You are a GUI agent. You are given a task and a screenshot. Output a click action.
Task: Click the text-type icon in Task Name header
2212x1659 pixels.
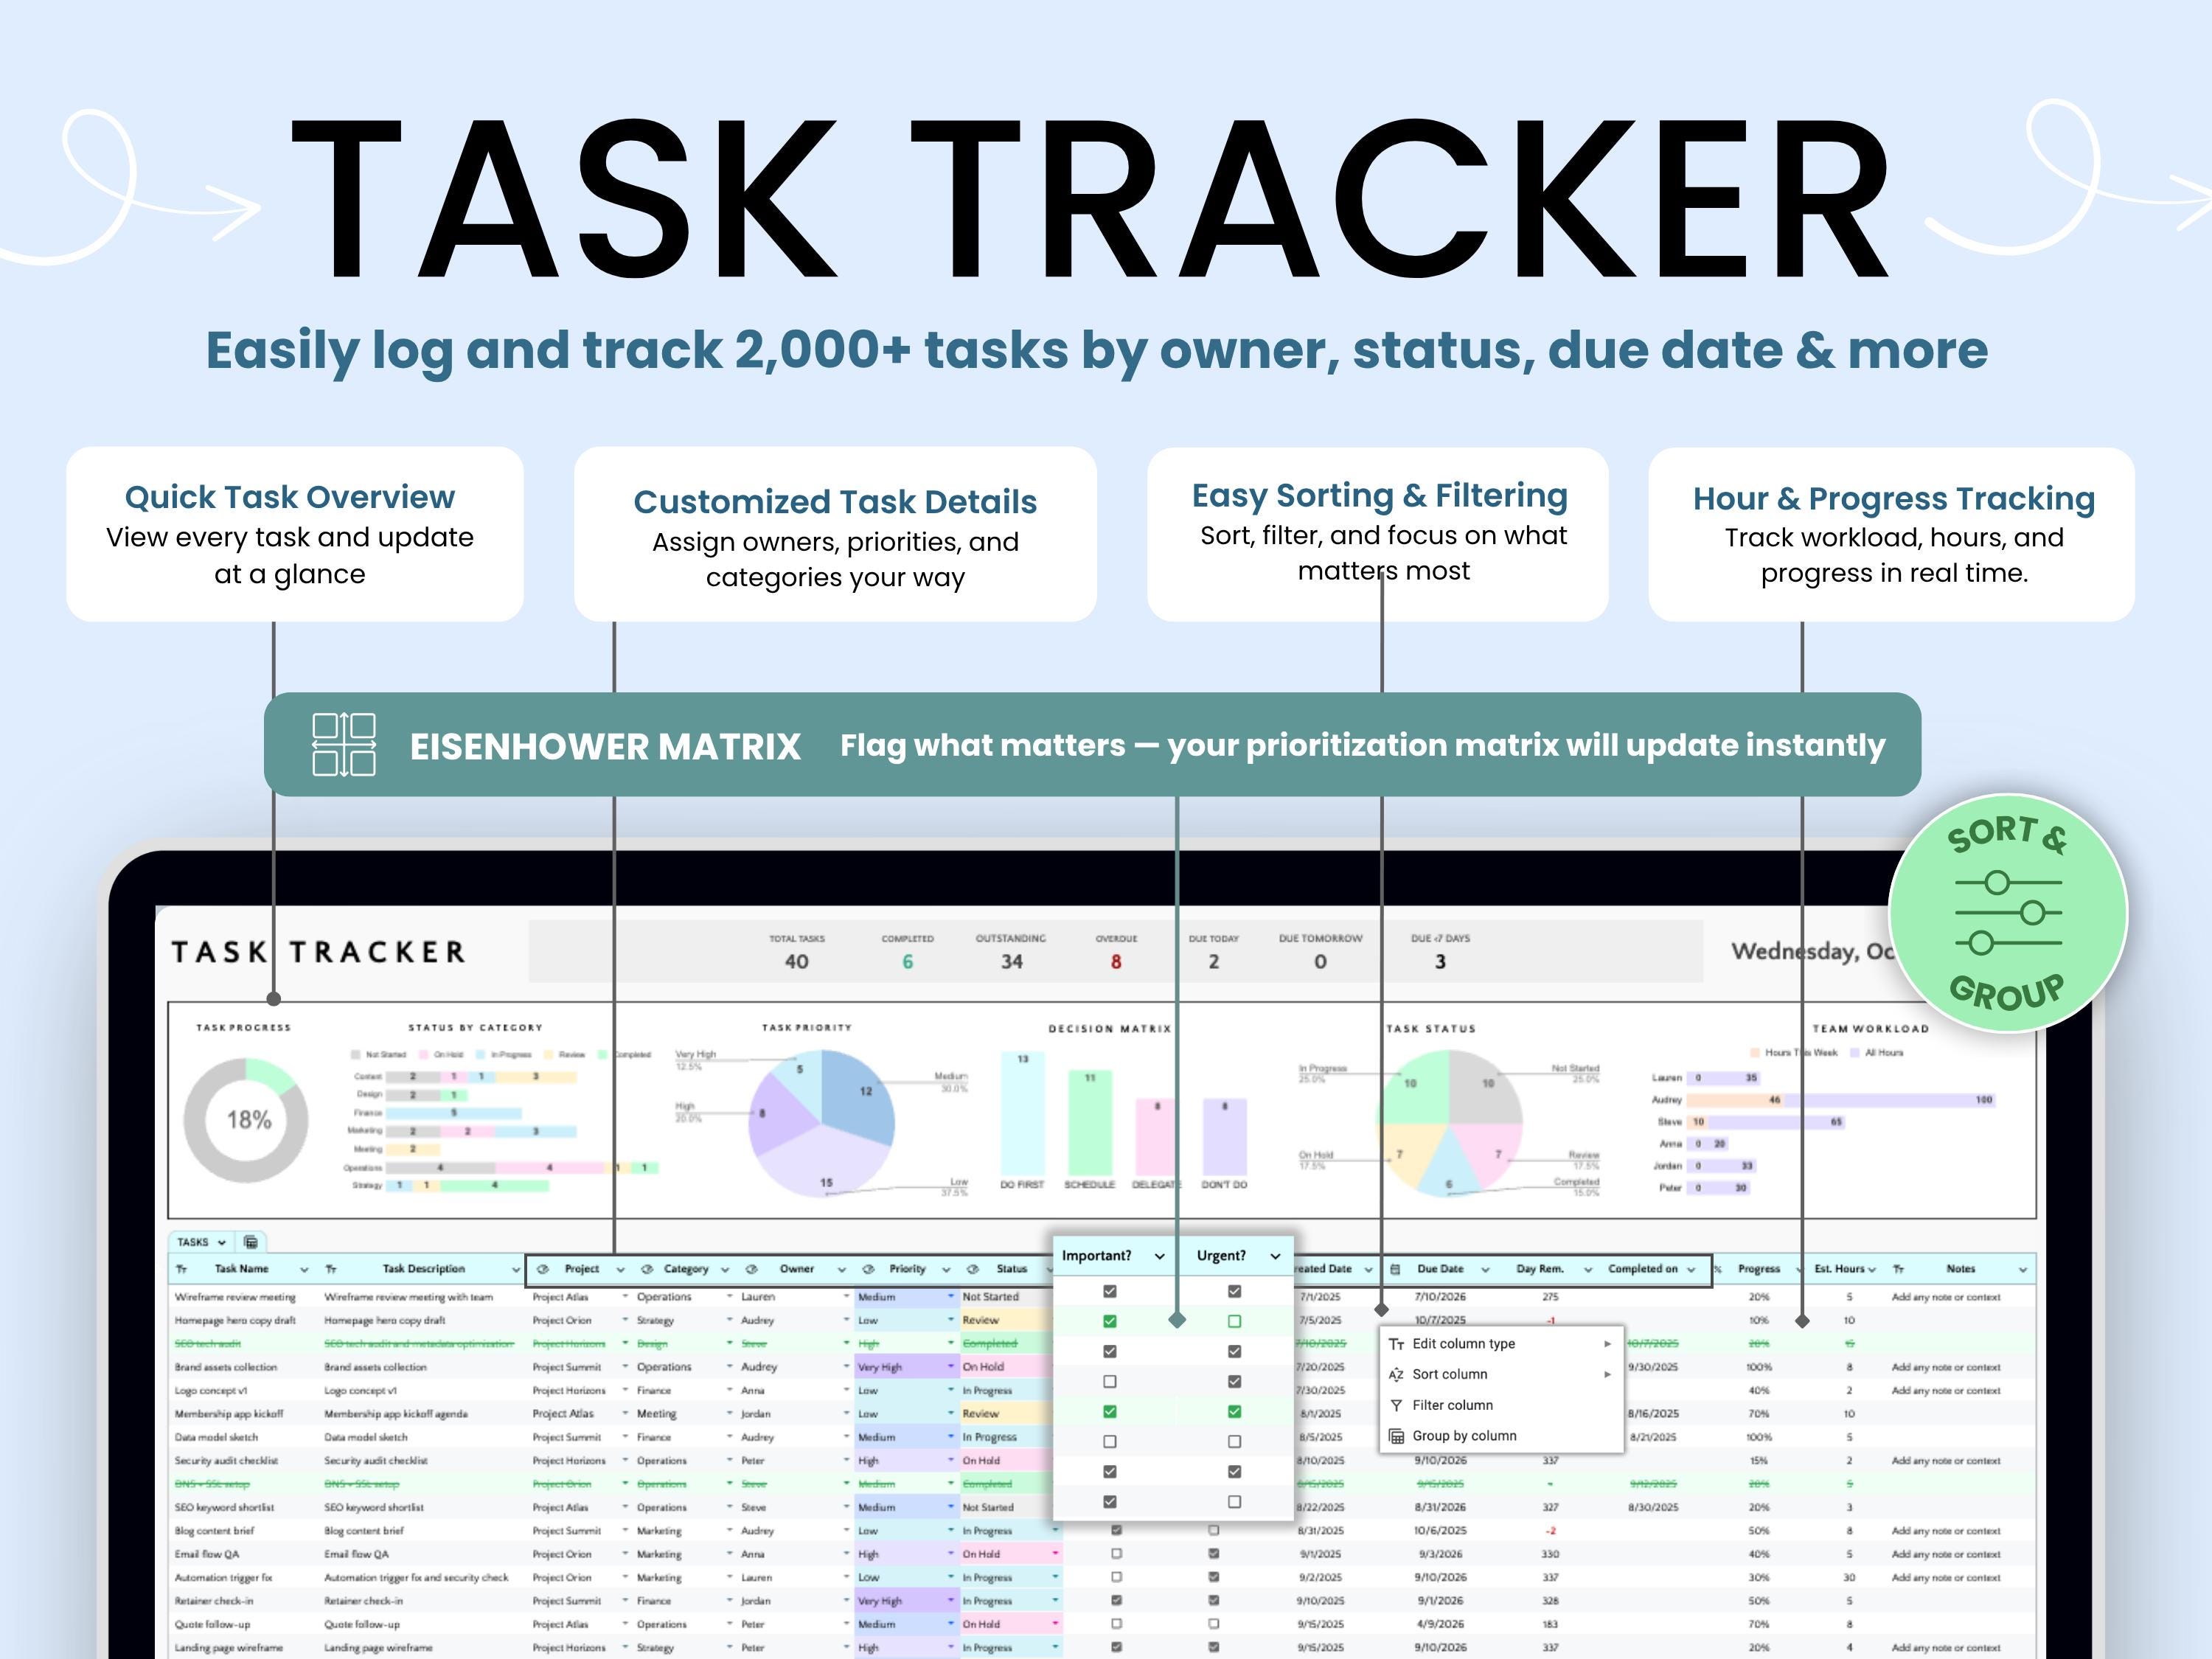click(x=182, y=1269)
